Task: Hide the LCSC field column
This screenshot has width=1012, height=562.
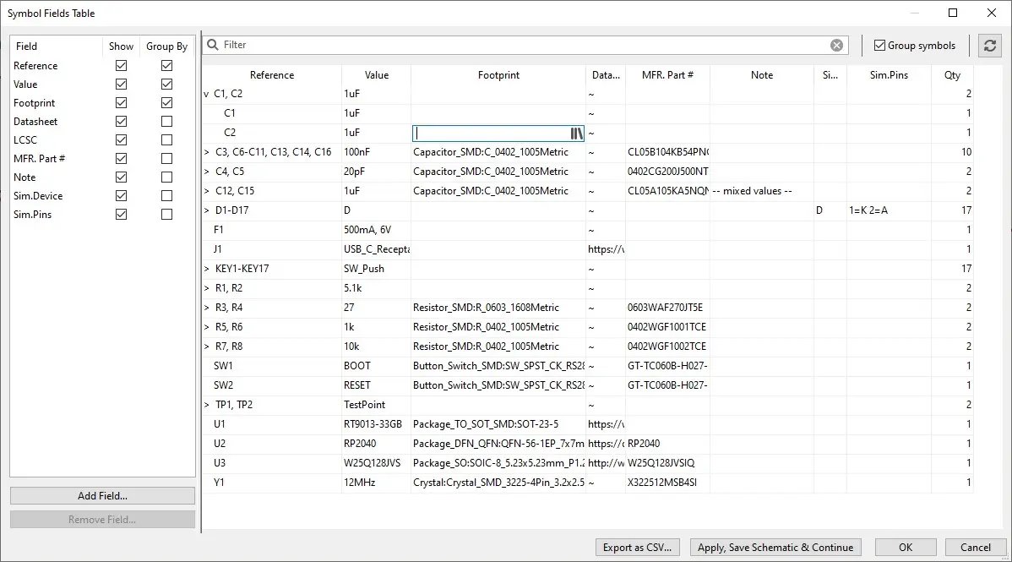Action: click(x=122, y=139)
